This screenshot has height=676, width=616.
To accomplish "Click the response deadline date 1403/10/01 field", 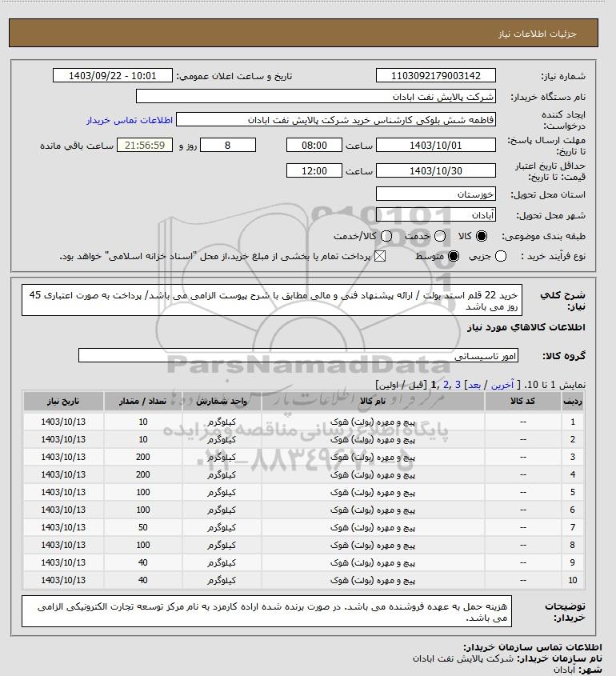I will tap(436, 146).
